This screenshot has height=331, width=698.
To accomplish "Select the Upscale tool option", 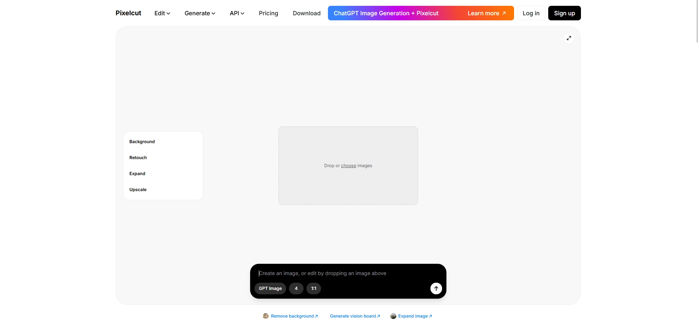I will pyautogui.click(x=138, y=190).
